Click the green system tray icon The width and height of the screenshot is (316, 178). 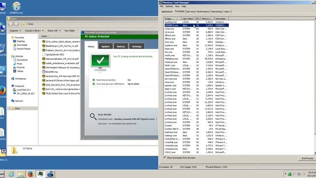tap(290, 174)
